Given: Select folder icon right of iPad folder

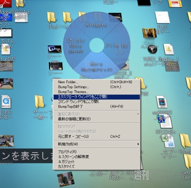Looking at the screenshot, I should [67, 18].
